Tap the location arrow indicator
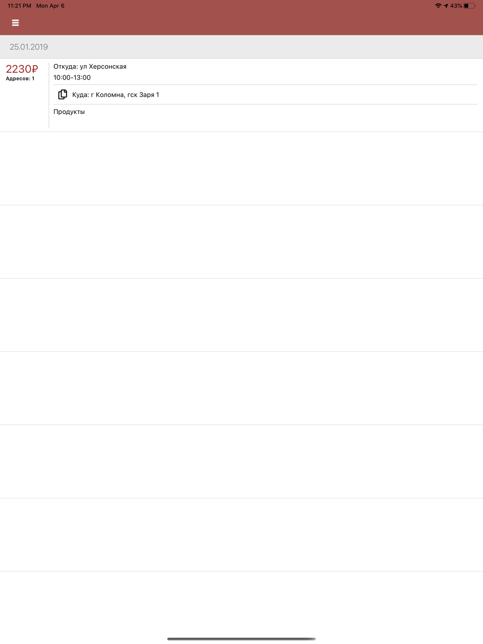 point(446,6)
